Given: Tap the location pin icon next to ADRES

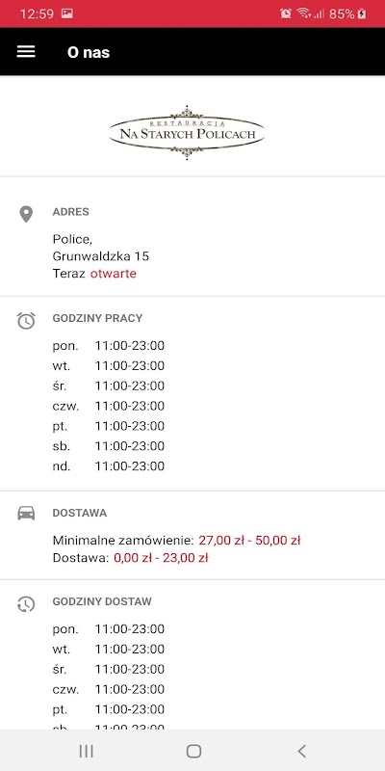Looking at the screenshot, I should (x=26, y=214).
